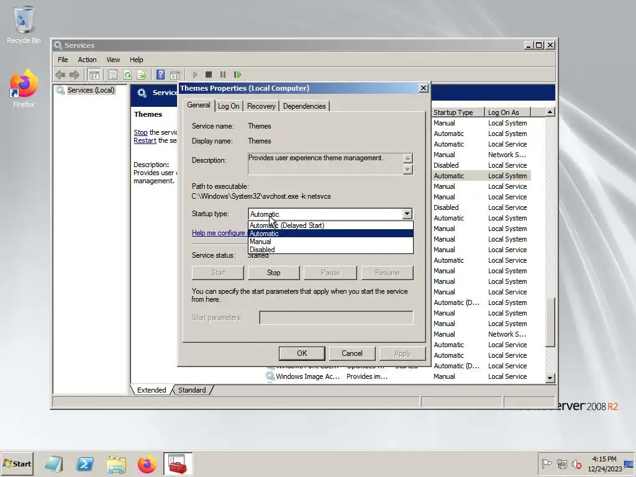Open the Recycle Bin desktop icon
This screenshot has height=477, width=636.
pos(24,24)
